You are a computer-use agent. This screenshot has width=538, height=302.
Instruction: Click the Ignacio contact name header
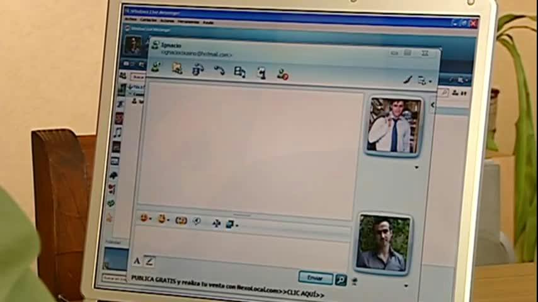pyautogui.click(x=171, y=45)
